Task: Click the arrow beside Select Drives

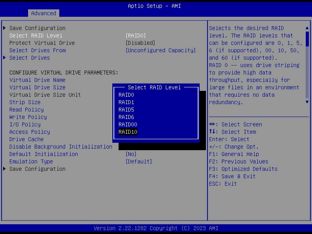Action: tap(5, 57)
